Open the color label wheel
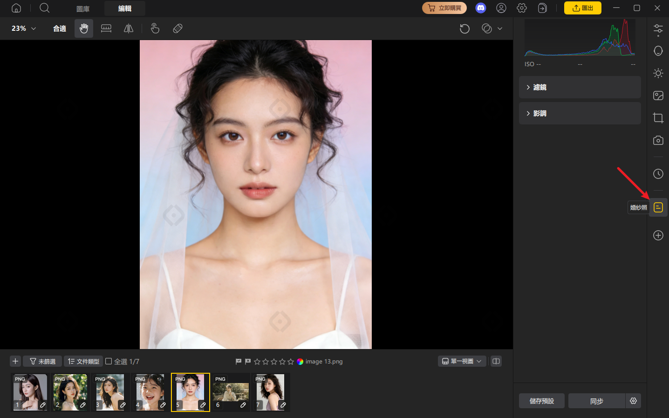This screenshot has height=418, width=669. 300,362
